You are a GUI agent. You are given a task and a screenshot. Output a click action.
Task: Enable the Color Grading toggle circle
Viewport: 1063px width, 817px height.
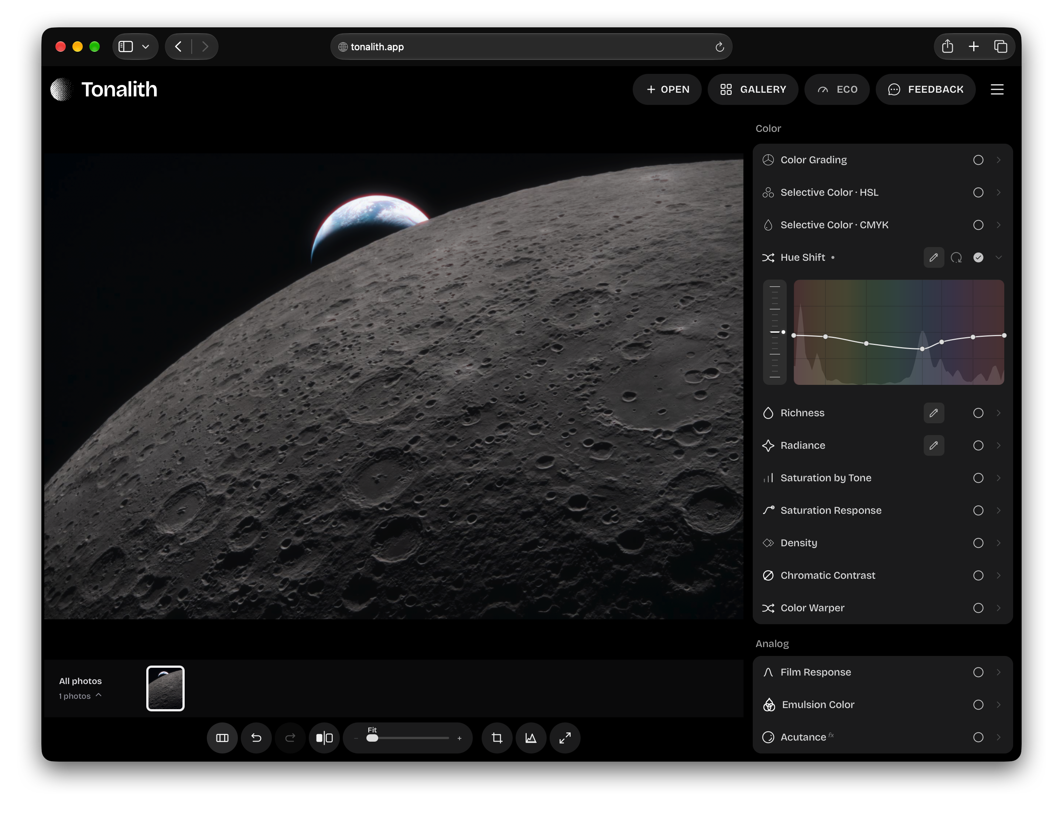[x=978, y=160]
